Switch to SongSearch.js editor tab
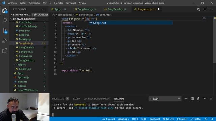Image resolution: width=216 pixels, height=121 pixels. [x=85, y=9]
